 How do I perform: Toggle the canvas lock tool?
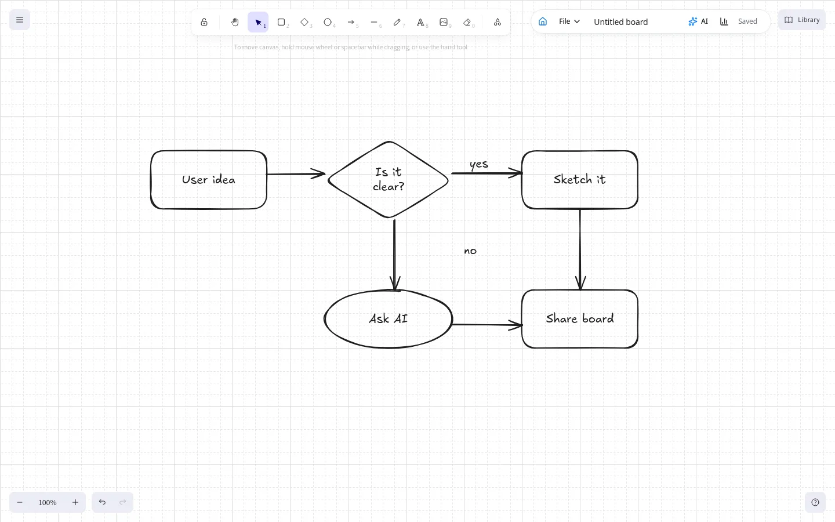(204, 22)
